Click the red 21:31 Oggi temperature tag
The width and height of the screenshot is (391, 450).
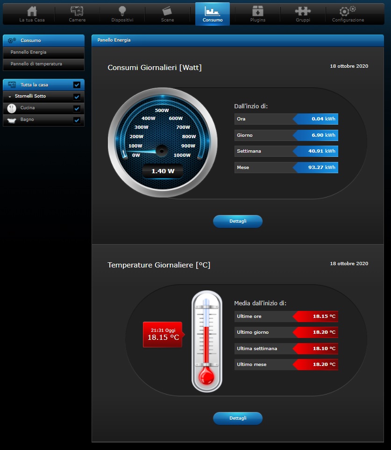(x=164, y=334)
